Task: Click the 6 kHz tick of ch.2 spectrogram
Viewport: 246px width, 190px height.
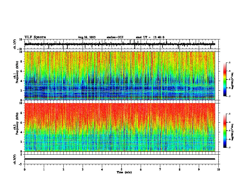Action: (22, 123)
